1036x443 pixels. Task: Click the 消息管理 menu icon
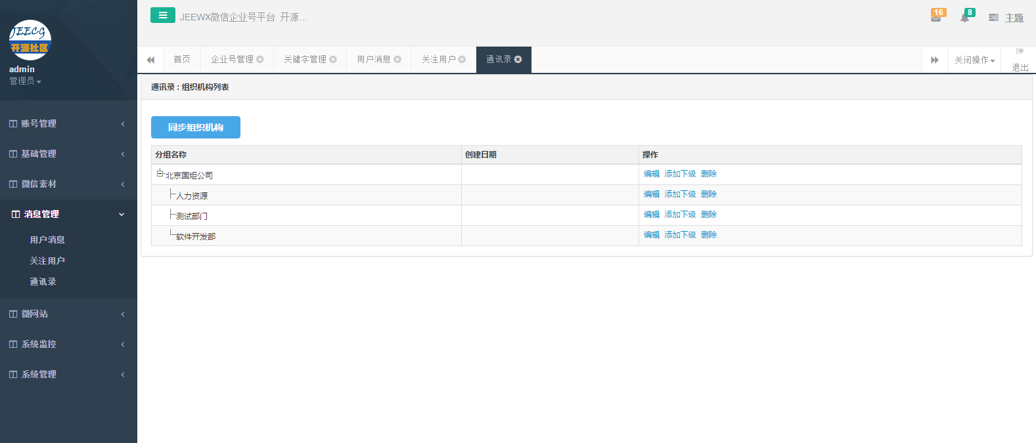(16, 214)
